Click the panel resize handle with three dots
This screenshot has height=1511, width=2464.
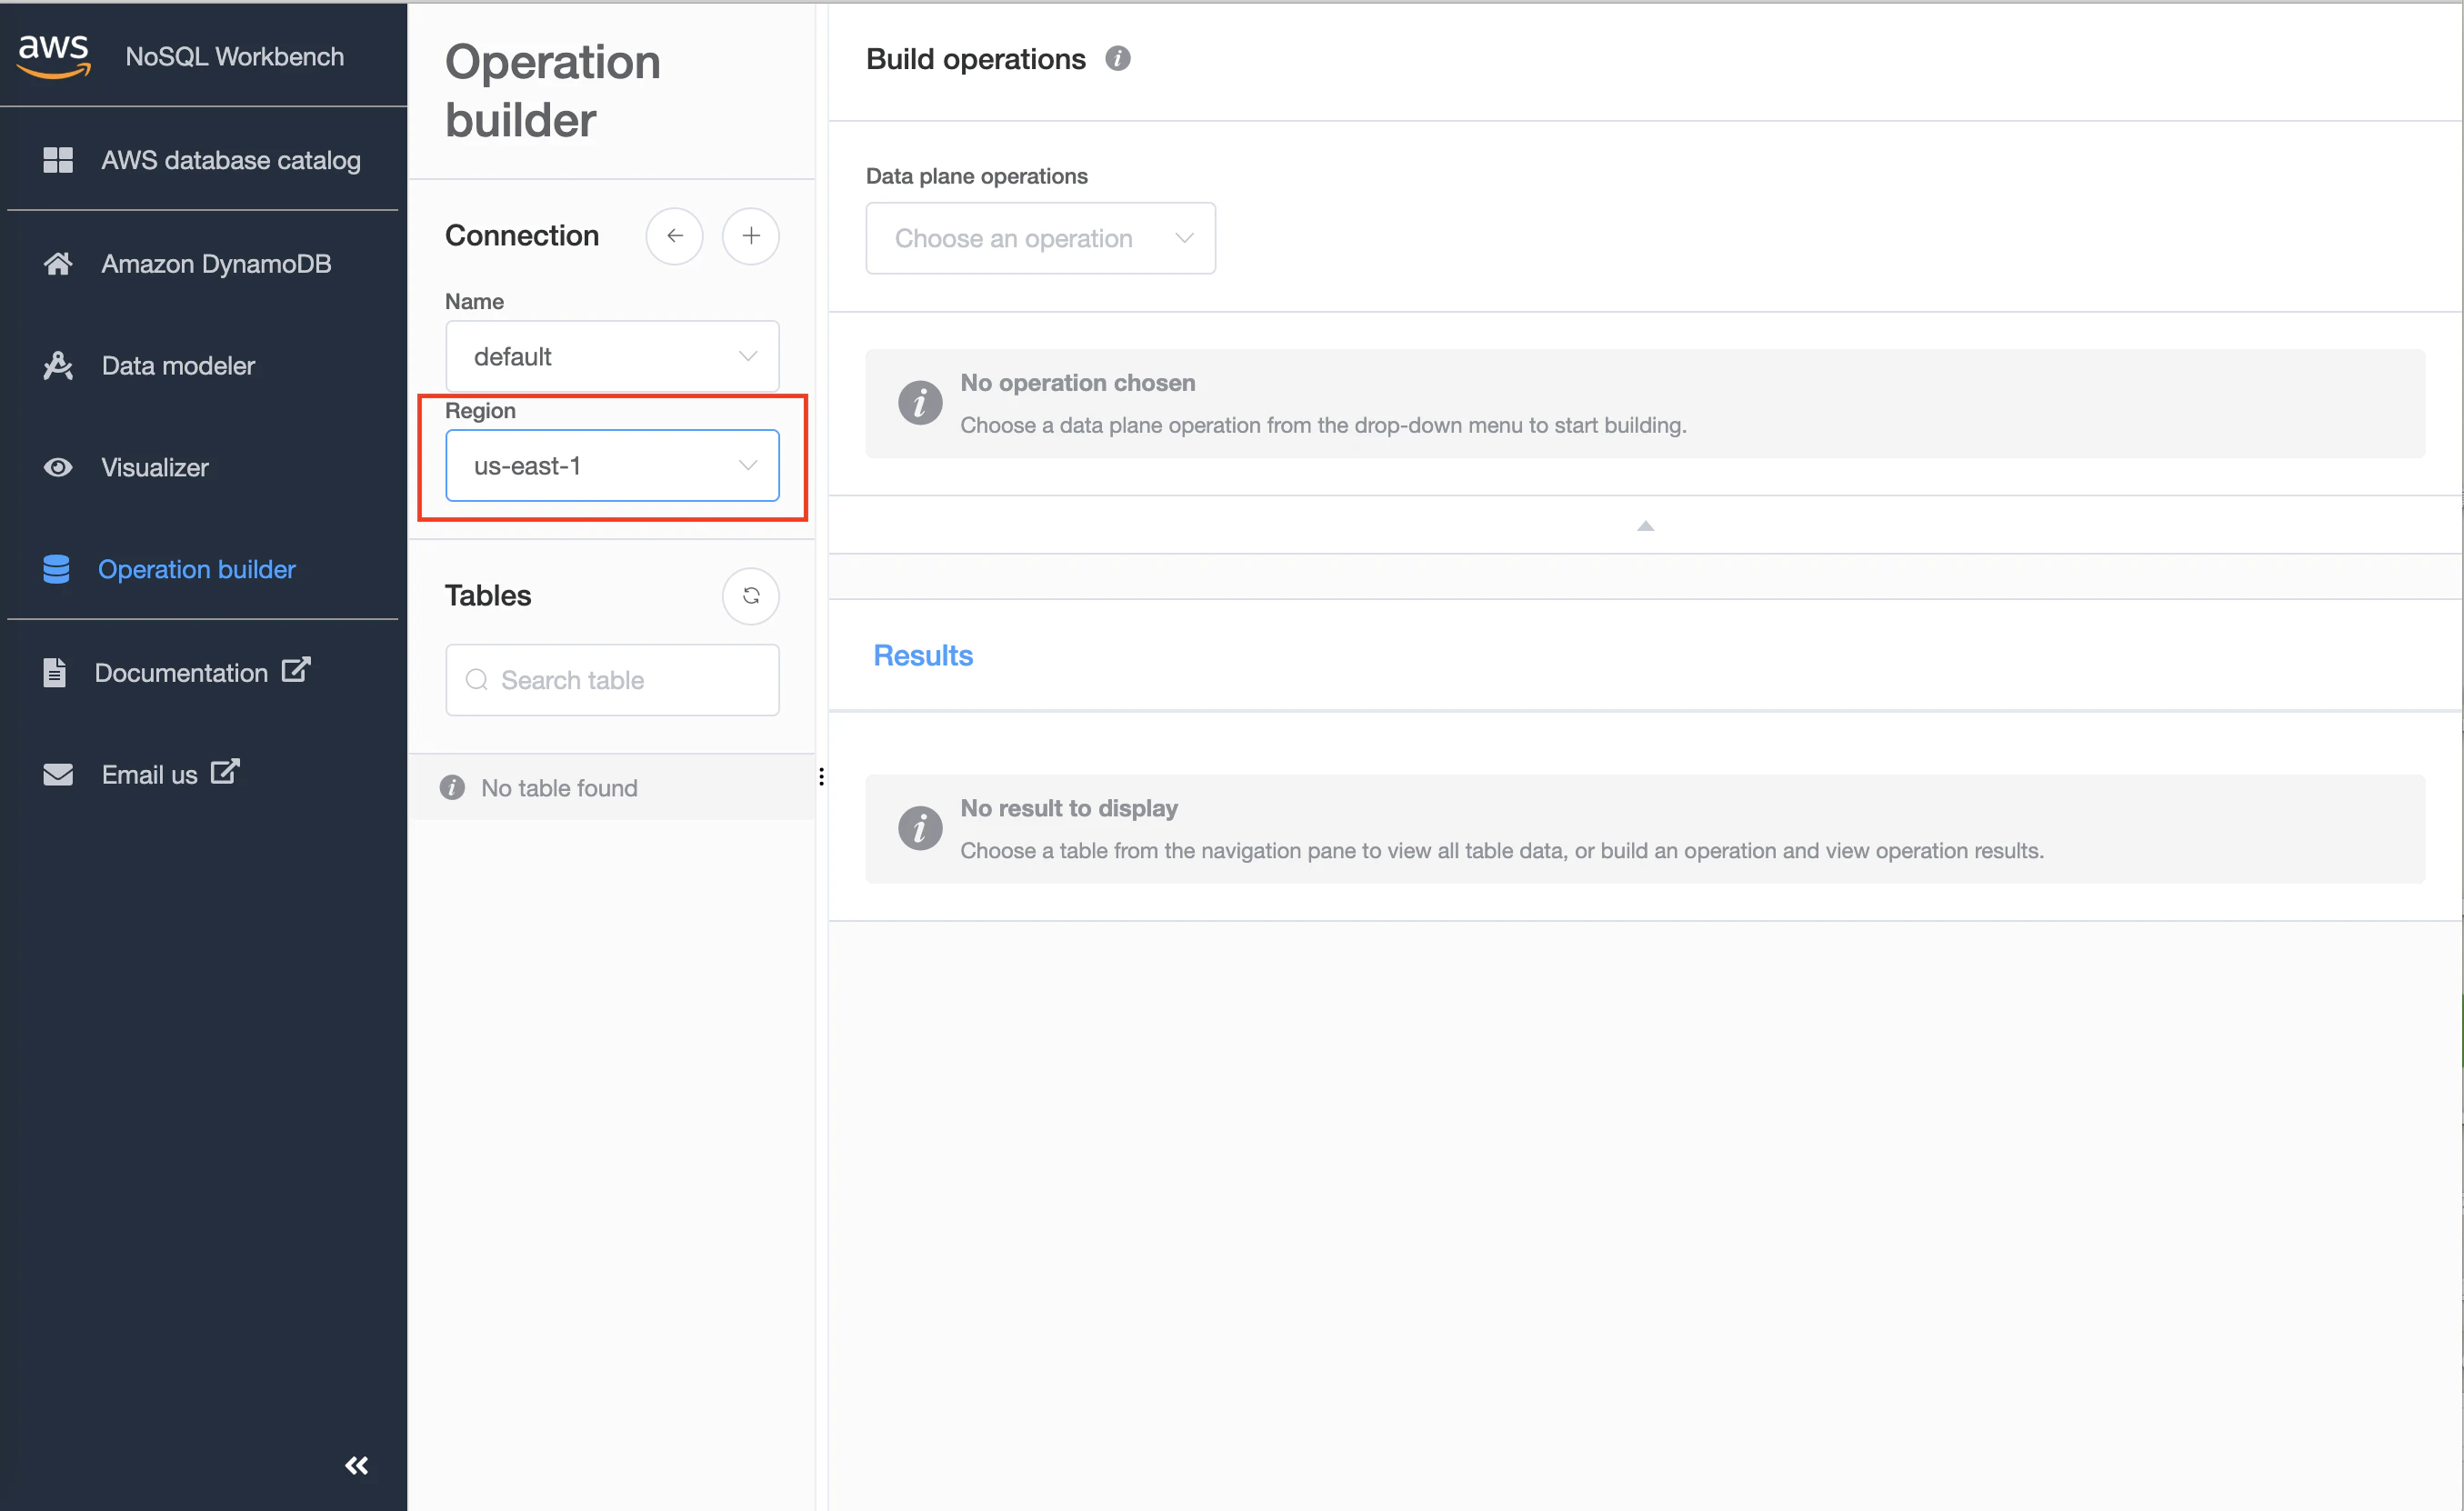click(x=821, y=777)
